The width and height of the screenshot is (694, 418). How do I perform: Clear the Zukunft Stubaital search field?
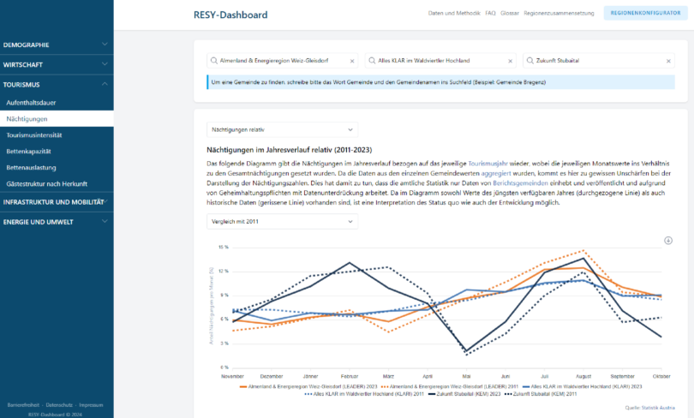pyautogui.click(x=668, y=62)
